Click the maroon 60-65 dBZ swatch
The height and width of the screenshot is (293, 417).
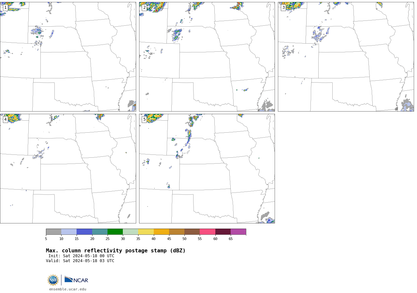click(x=223, y=232)
